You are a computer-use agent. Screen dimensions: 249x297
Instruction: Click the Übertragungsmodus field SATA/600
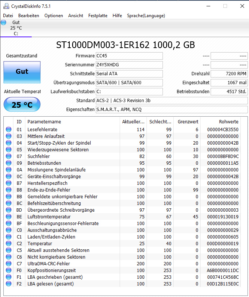[129, 83]
